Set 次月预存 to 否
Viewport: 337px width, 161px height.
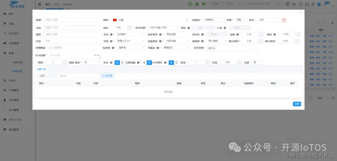[176, 62]
